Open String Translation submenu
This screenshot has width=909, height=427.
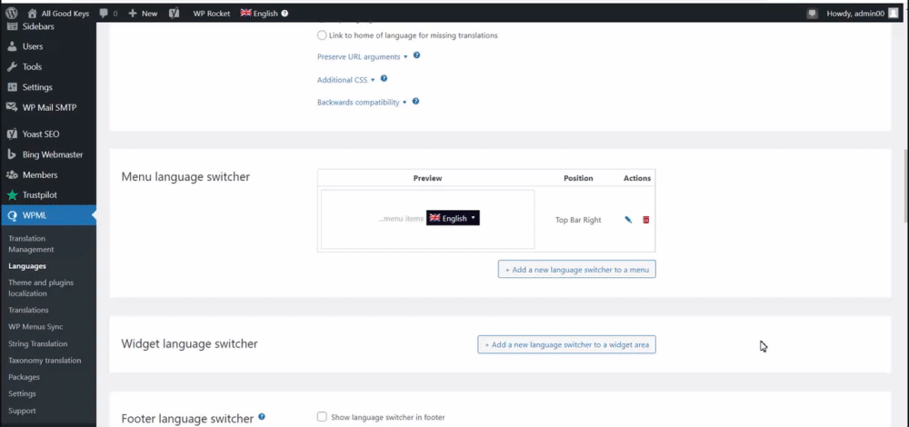(37, 343)
